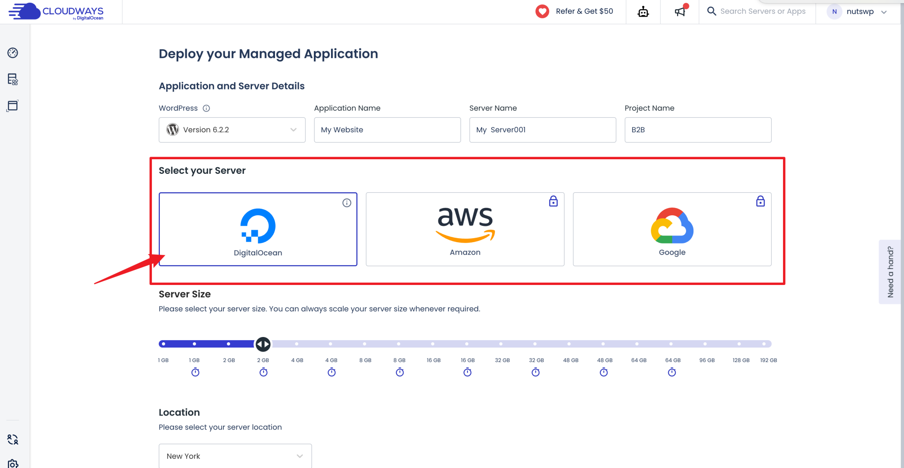
Task: Select the Google Cloud provider card
Action: point(671,229)
